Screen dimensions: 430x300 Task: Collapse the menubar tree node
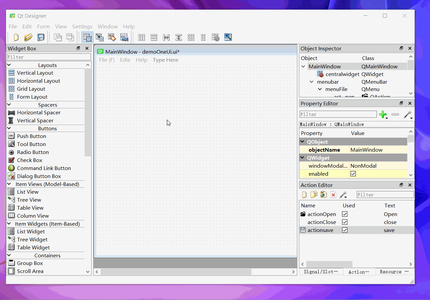click(x=312, y=82)
